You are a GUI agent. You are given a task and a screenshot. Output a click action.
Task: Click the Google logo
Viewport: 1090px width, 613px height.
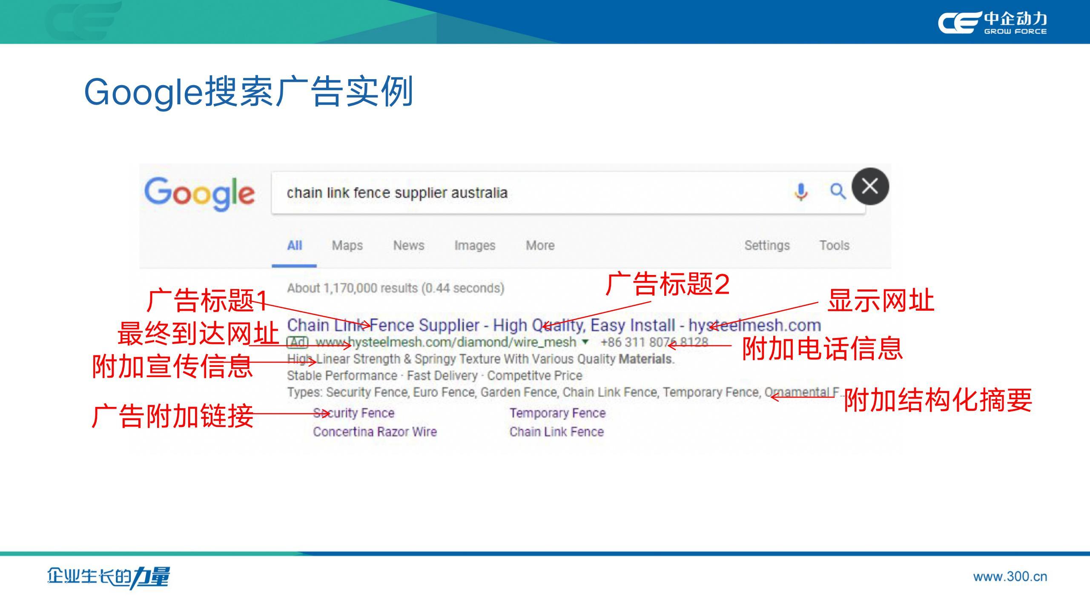coord(199,194)
